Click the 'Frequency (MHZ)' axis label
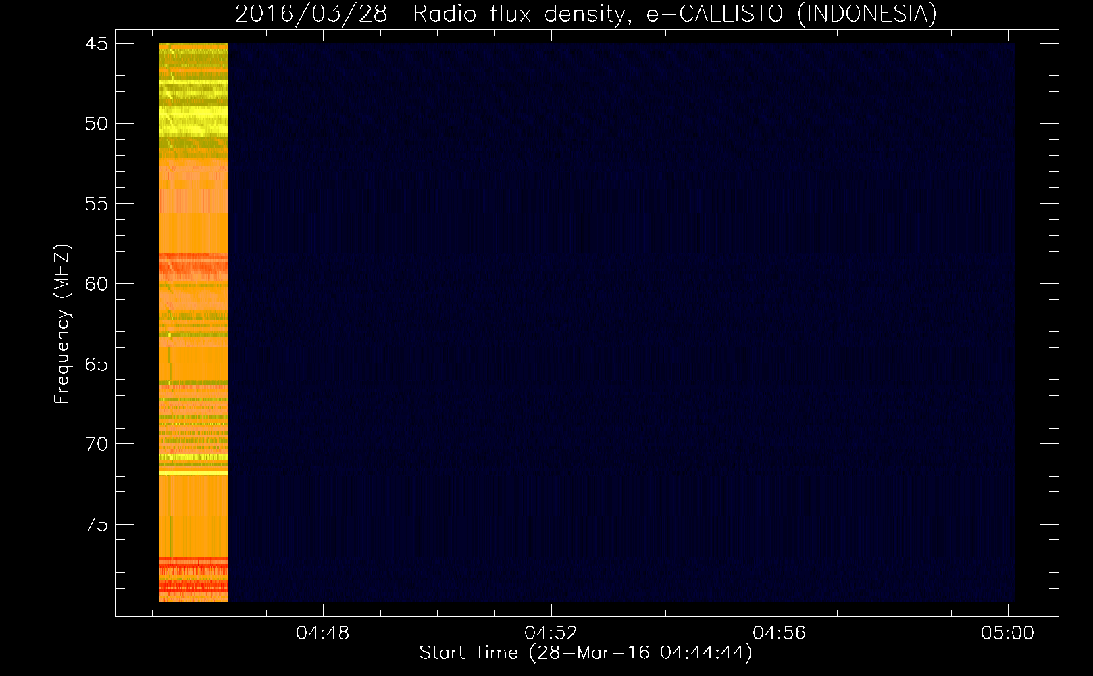Image resolution: width=1093 pixels, height=676 pixels. (x=62, y=324)
